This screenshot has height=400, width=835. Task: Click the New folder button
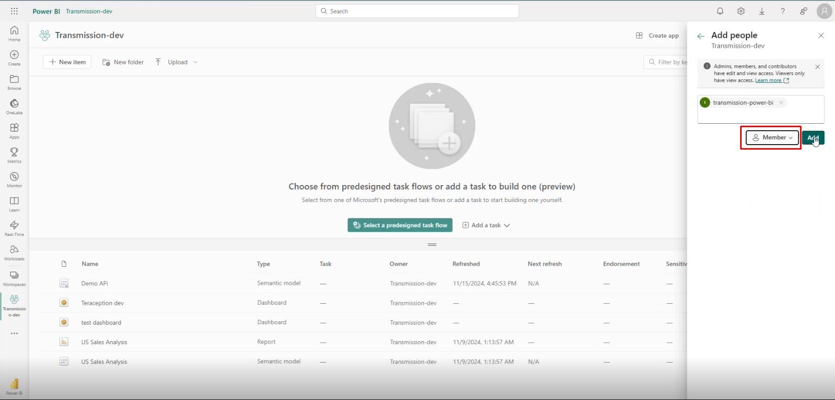click(x=123, y=62)
